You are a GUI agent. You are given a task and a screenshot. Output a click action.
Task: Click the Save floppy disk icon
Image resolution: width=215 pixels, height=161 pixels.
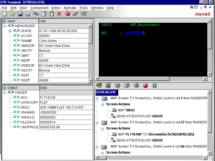(20, 14)
